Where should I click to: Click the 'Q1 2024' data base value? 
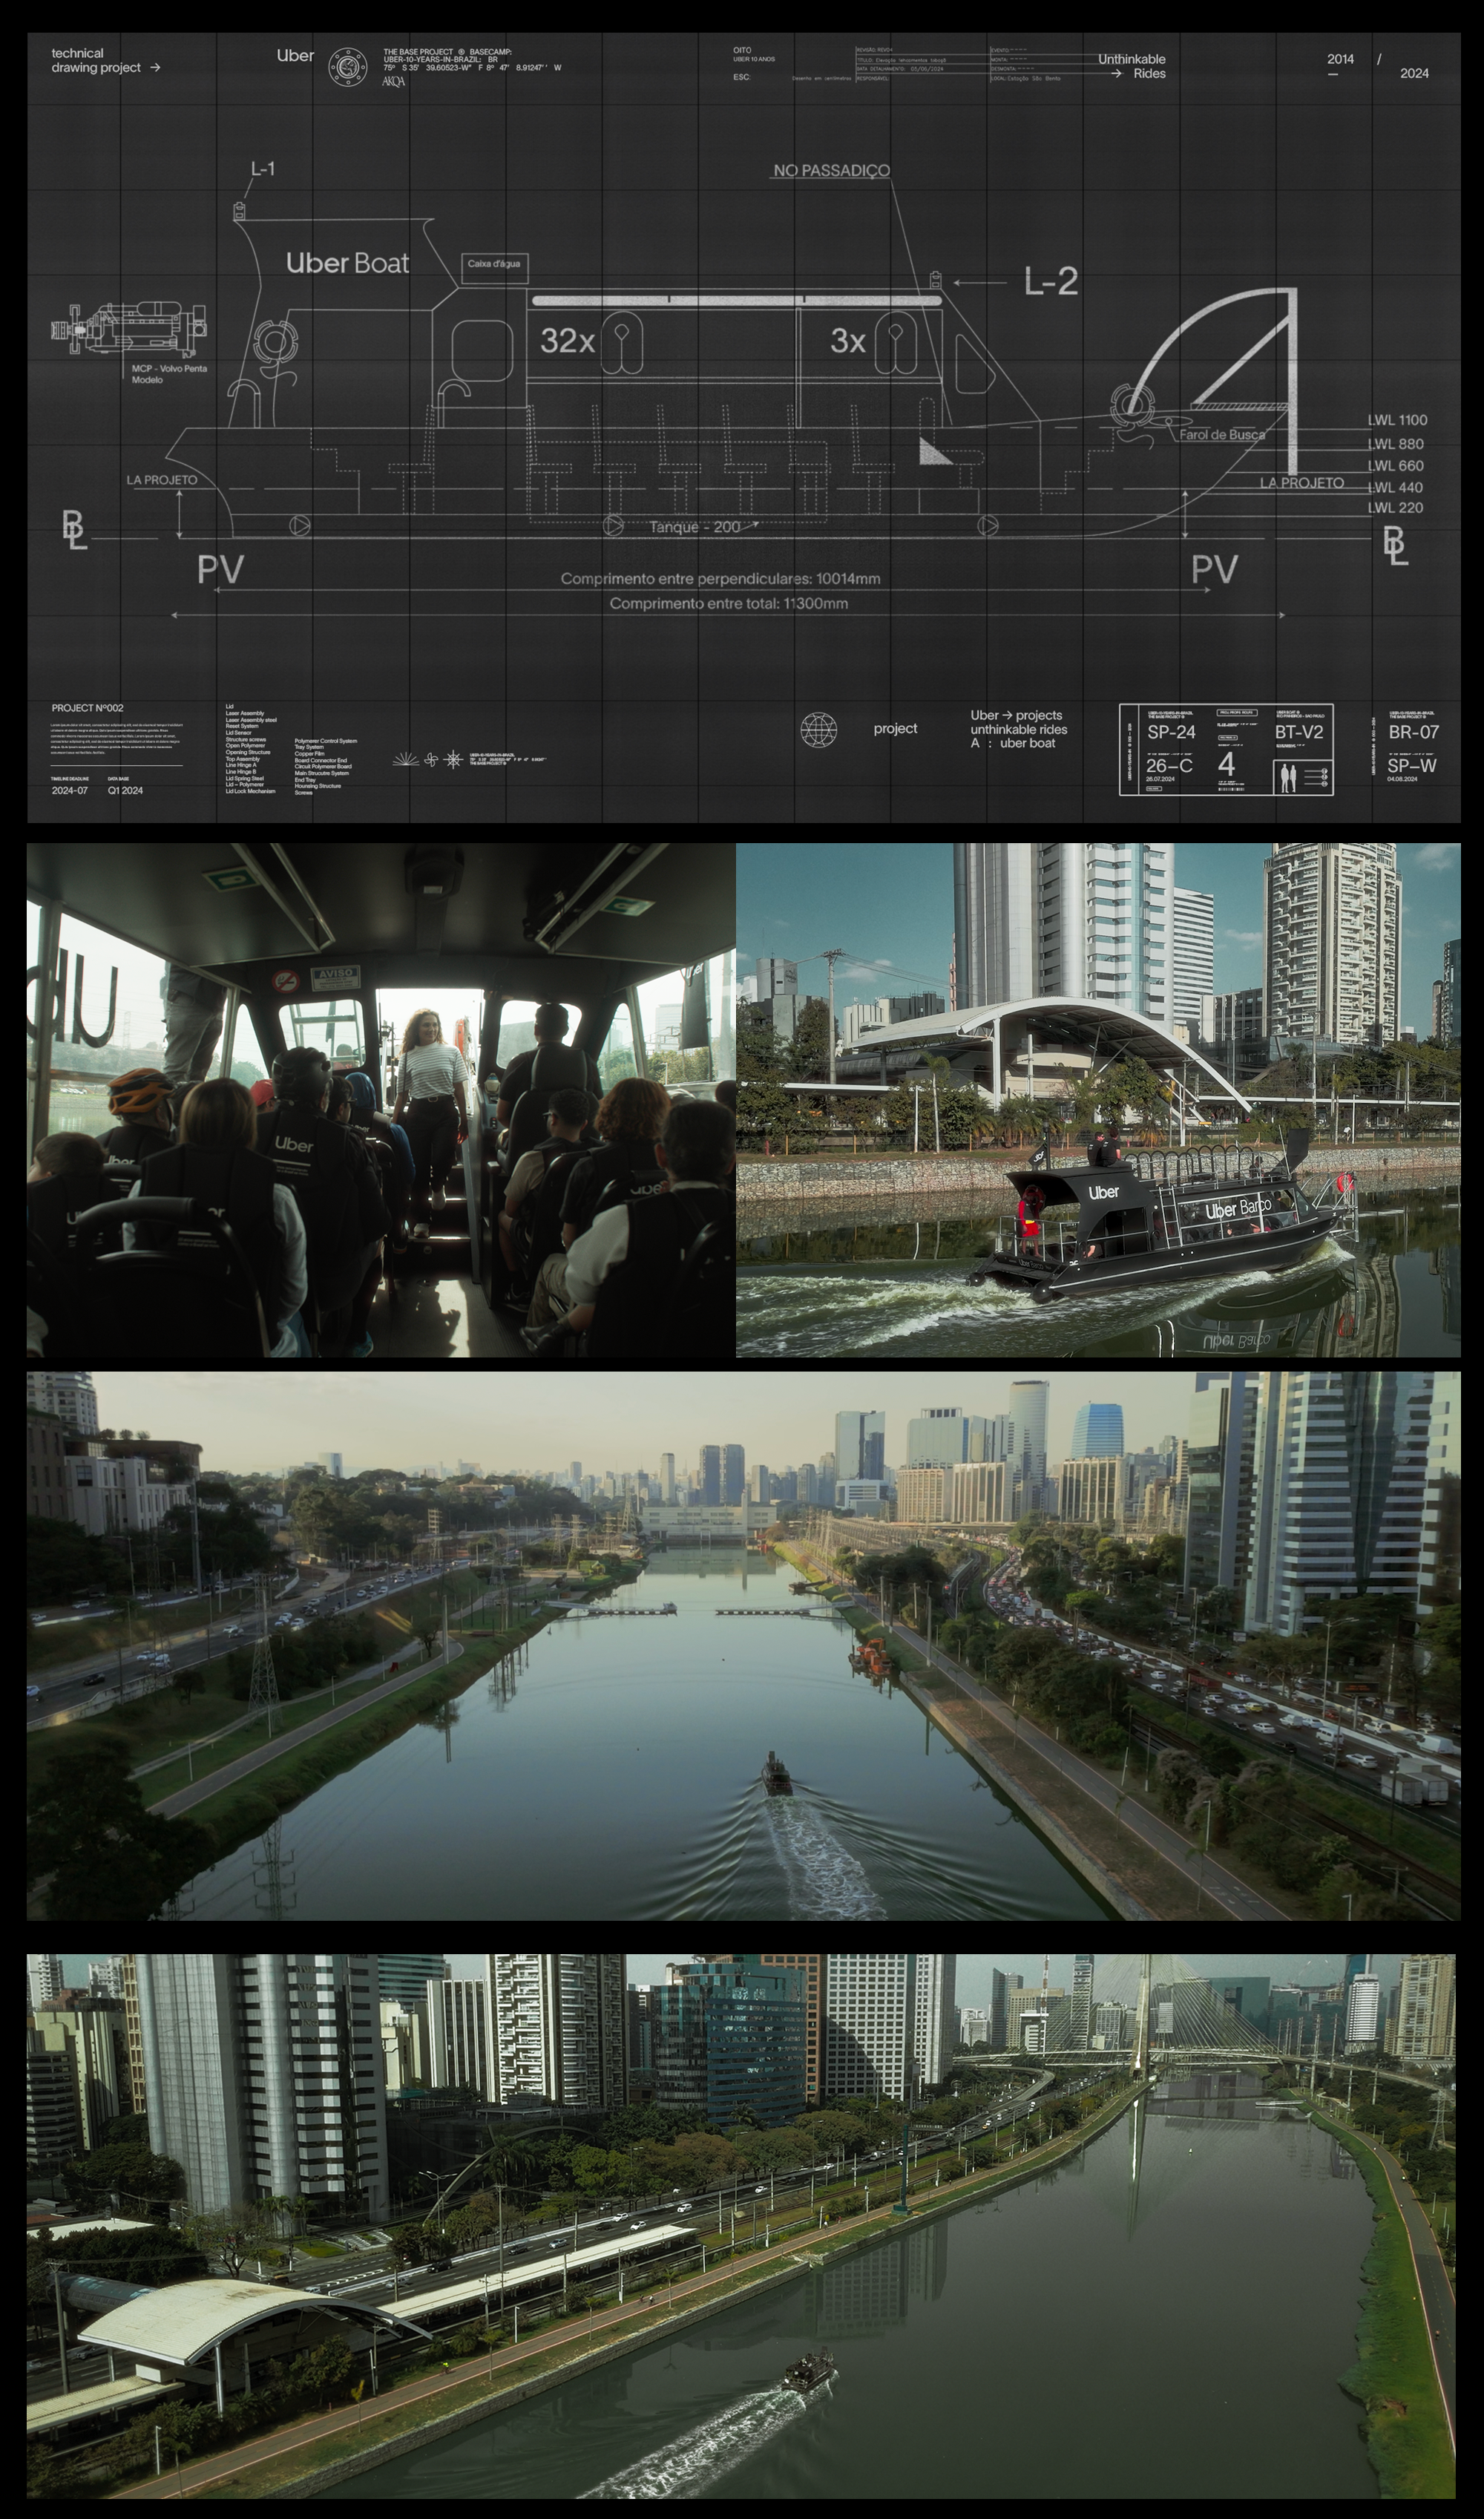coord(125,791)
